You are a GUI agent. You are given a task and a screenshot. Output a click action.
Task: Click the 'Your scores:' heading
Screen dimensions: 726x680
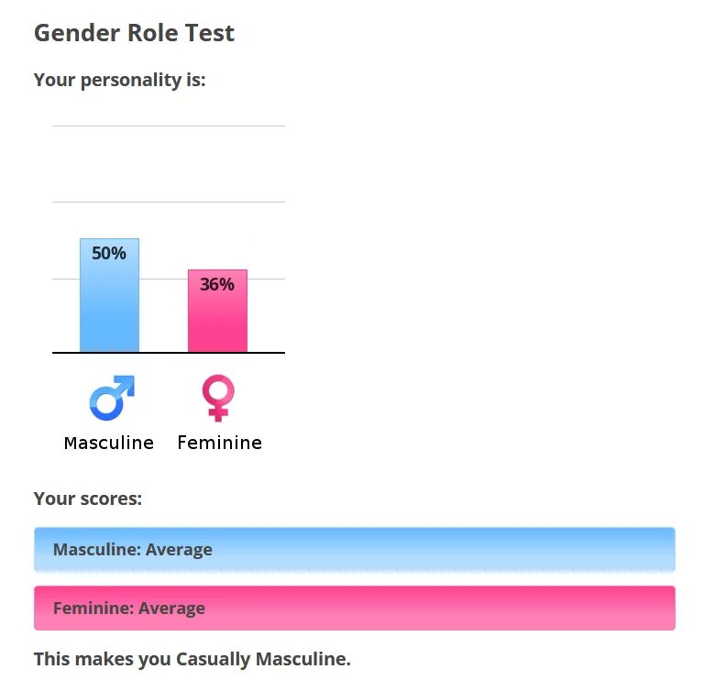pyautogui.click(x=88, y=499)
